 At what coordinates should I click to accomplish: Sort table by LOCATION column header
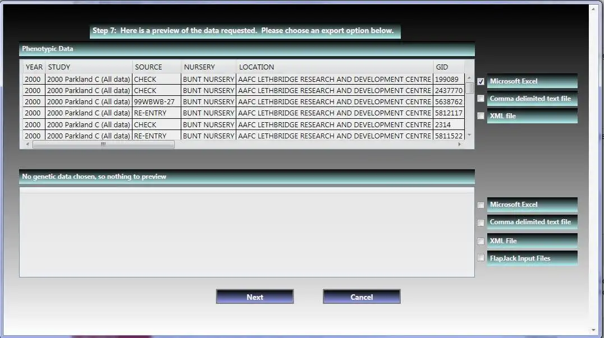(335, 67)
